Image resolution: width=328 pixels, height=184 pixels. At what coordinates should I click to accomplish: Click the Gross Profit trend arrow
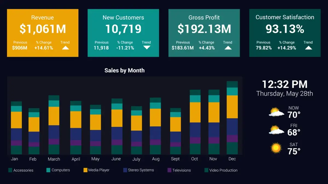click(x=228, y=47)
